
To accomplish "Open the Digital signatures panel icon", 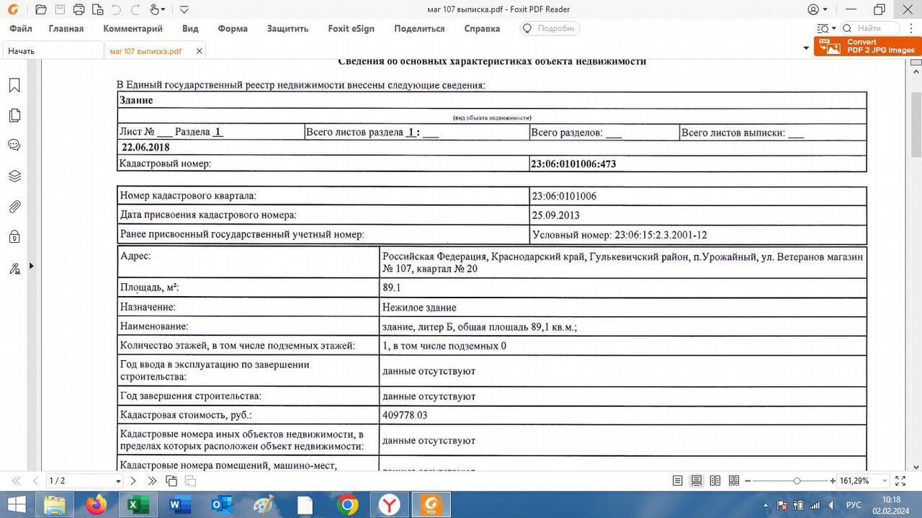I will [x=14, y=268].
